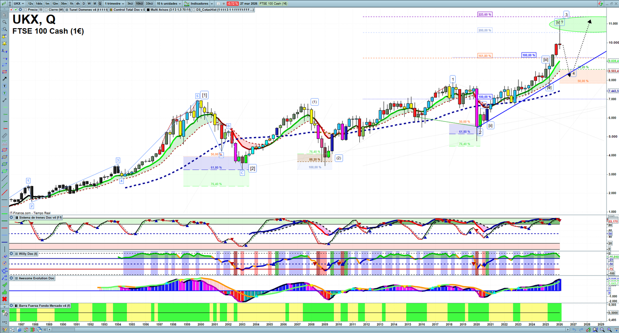Click the Control Total Doc color swatch
This screenshot has width=619, height=333.
click(111, 10)
